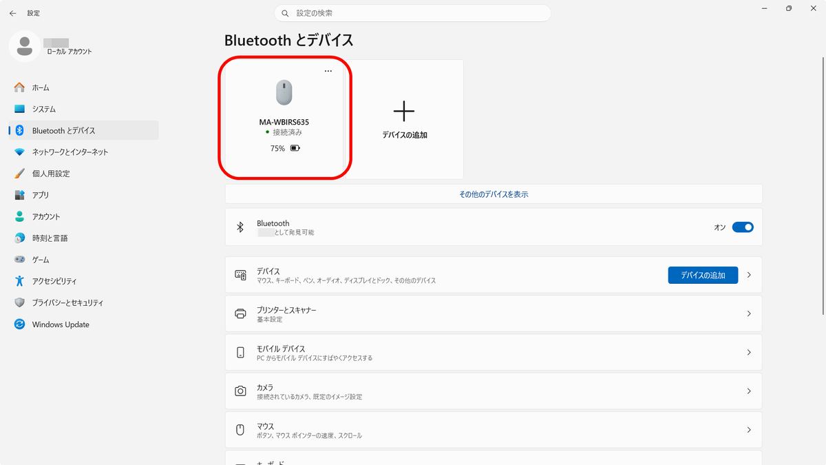Click the Bluetooth symbol in Bluetooth row

click(x=240, y=227)
